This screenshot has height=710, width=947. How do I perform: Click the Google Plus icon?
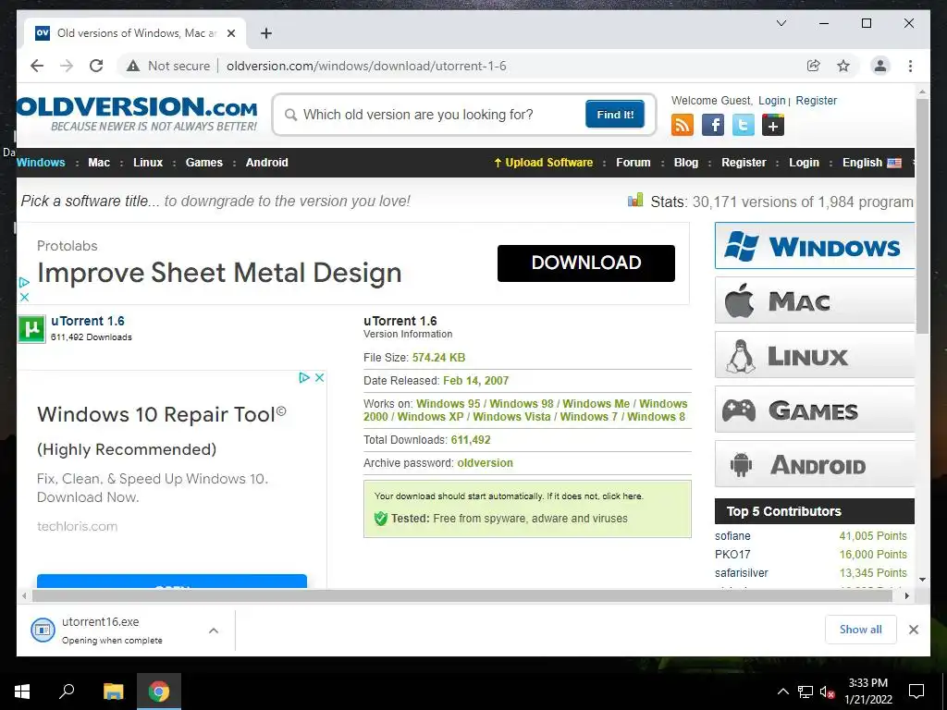[x=773, y=126]
